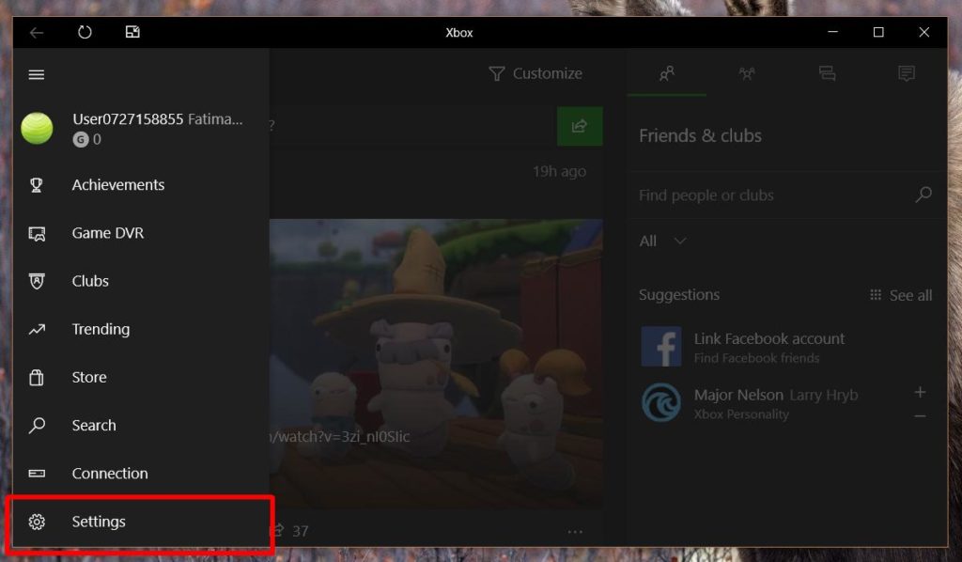Click the back arrow
Viewport: 962px width, 562px height.
[36, 31]
